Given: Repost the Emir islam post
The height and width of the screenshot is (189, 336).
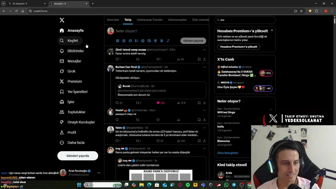Looking at the screenshot, I should (x=137, y=59).
